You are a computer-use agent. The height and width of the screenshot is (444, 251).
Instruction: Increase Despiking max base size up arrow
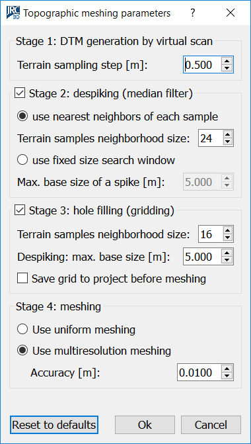point(227,253)
